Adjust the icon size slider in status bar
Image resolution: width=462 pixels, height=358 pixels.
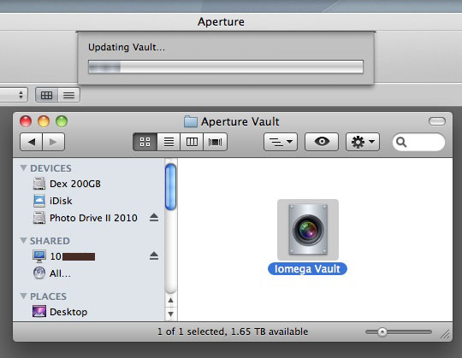[382, 332]
